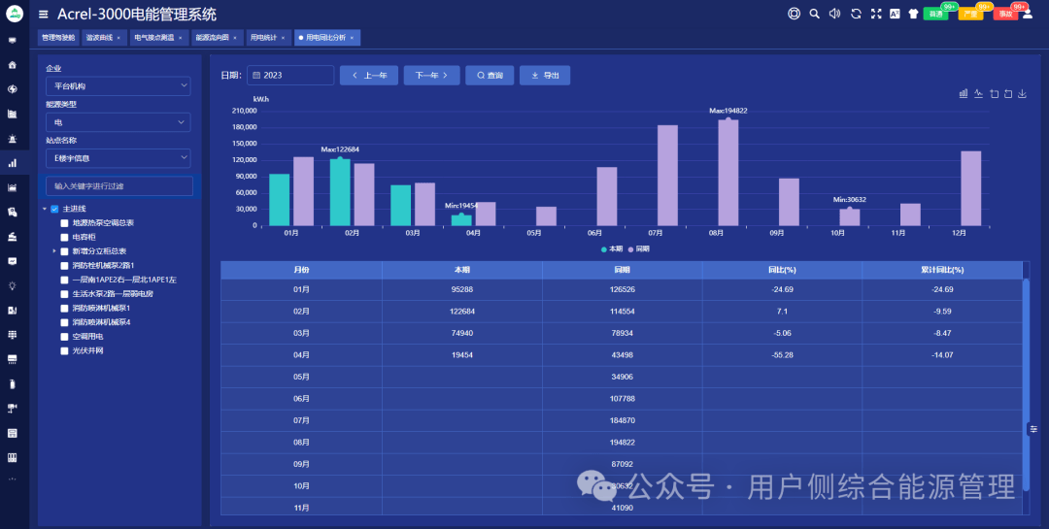The width and height of the screenshot is (1049, 529).
Task: Open the monitor icon at sidebar top
Action: [12, 40]
